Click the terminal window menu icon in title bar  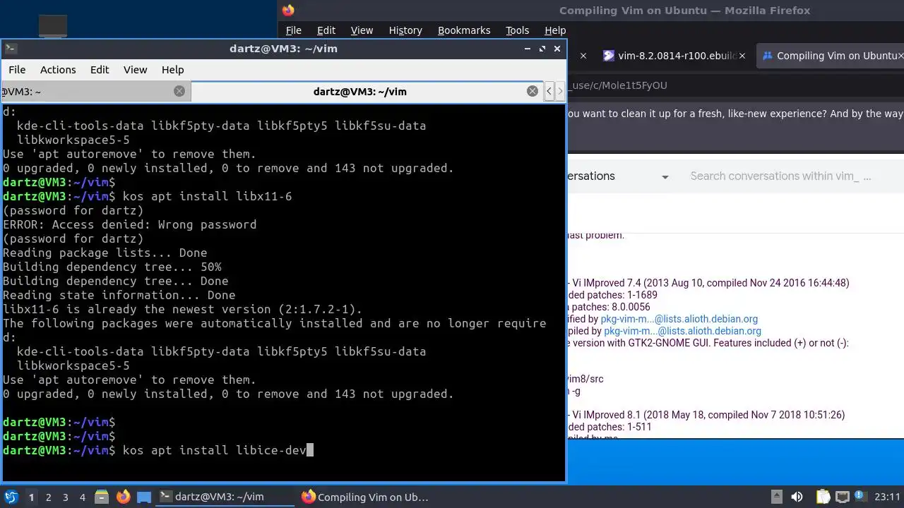[x=11, y=49]
